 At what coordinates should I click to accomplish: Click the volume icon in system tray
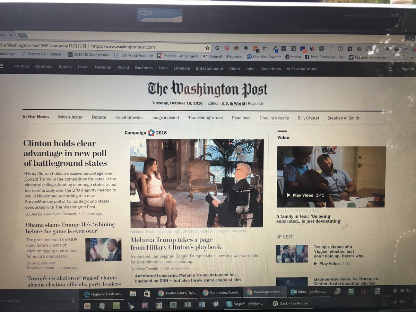(x=401, y=302)
